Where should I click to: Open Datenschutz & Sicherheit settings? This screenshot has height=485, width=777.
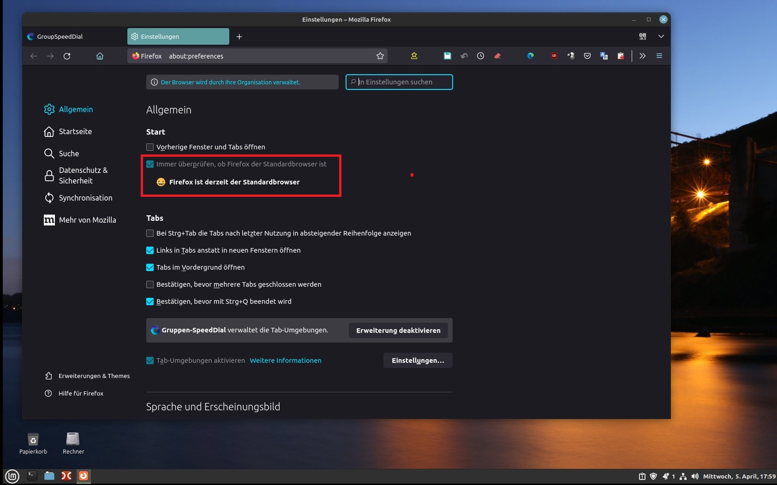coord(76,176)
